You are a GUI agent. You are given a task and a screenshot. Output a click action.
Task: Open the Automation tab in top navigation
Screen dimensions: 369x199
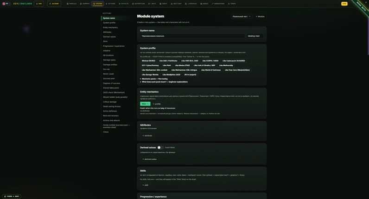[138, 4]
